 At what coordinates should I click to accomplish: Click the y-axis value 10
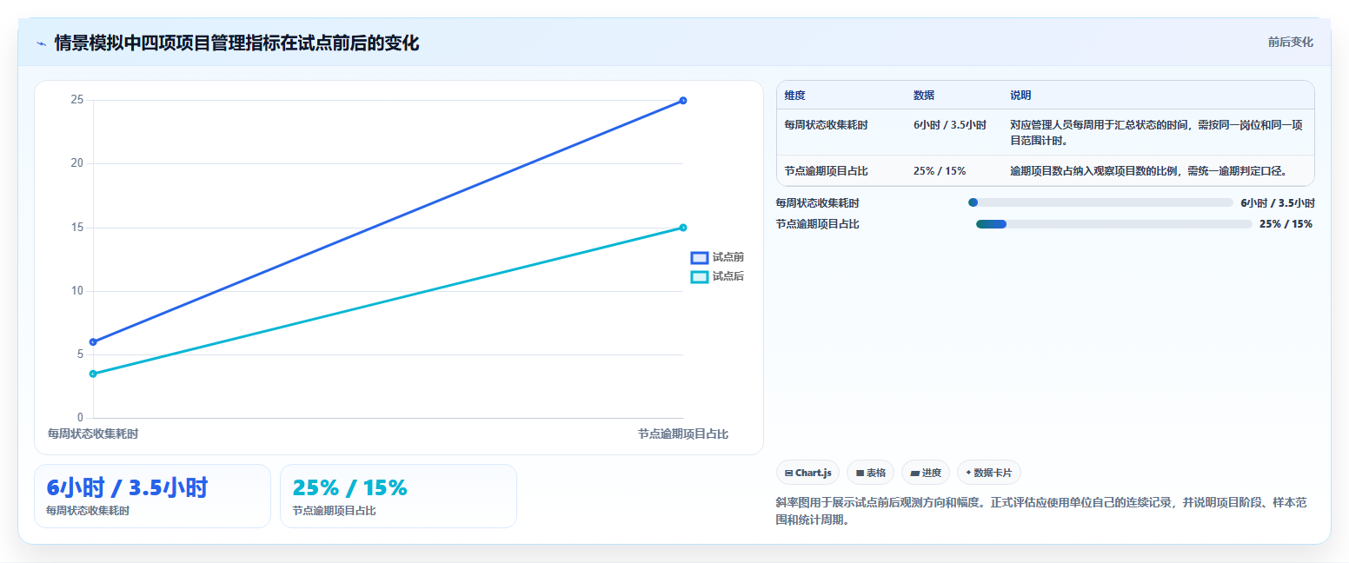77,291
